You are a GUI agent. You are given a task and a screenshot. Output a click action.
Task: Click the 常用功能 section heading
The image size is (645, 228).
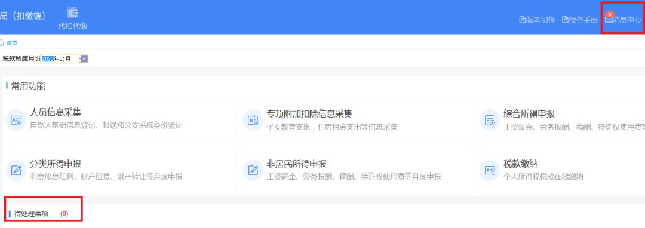point(29,86)
